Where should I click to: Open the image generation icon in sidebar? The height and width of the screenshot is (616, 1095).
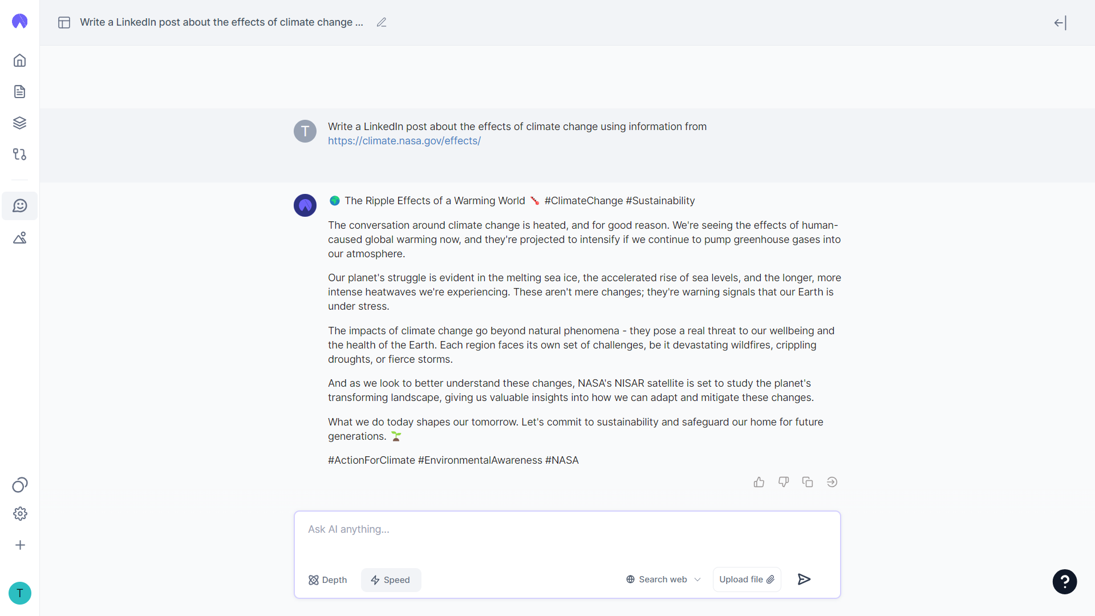(20, 238)
